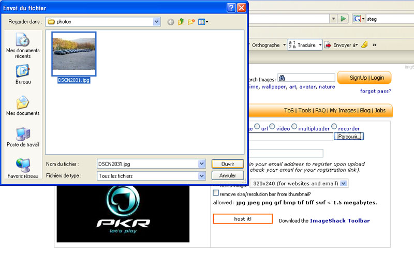414x253 pixels.
Task: Click the DSCN2031.jpg file name label
Action: 73,80
